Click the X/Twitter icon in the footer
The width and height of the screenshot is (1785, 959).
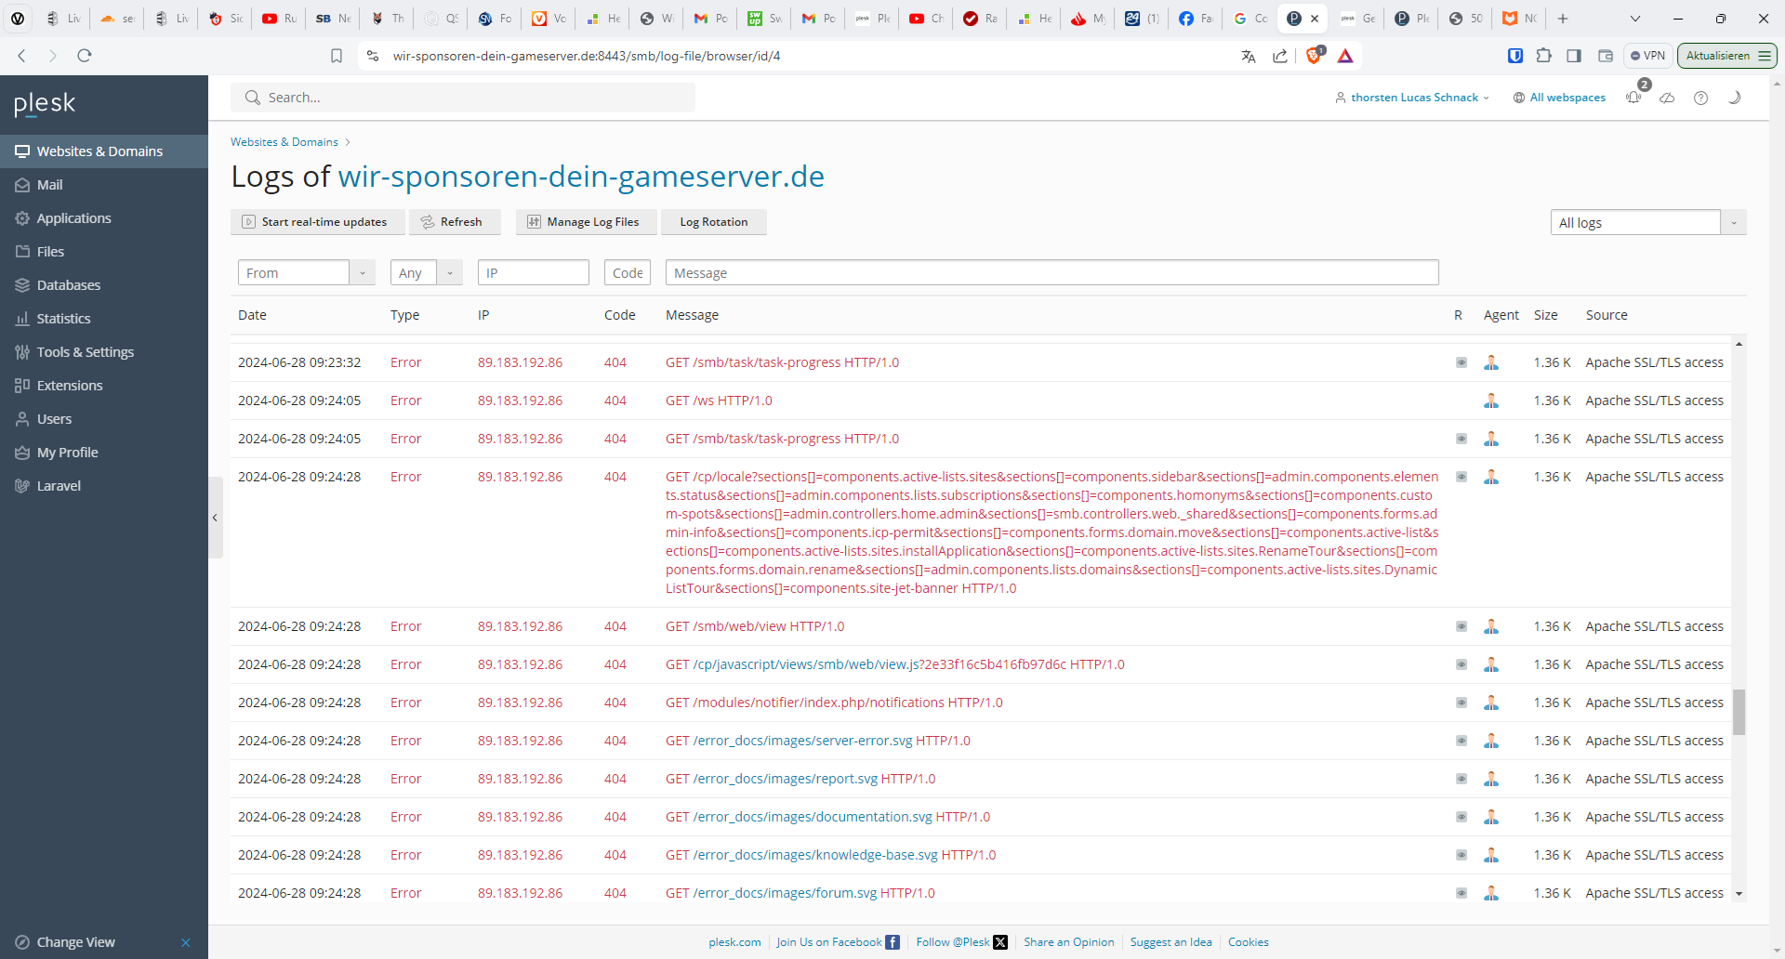pos(1000,942)
